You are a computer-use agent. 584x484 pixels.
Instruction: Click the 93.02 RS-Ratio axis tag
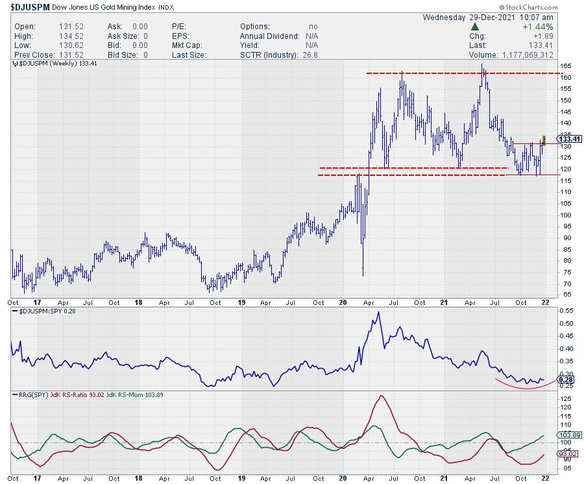point(568,455)
